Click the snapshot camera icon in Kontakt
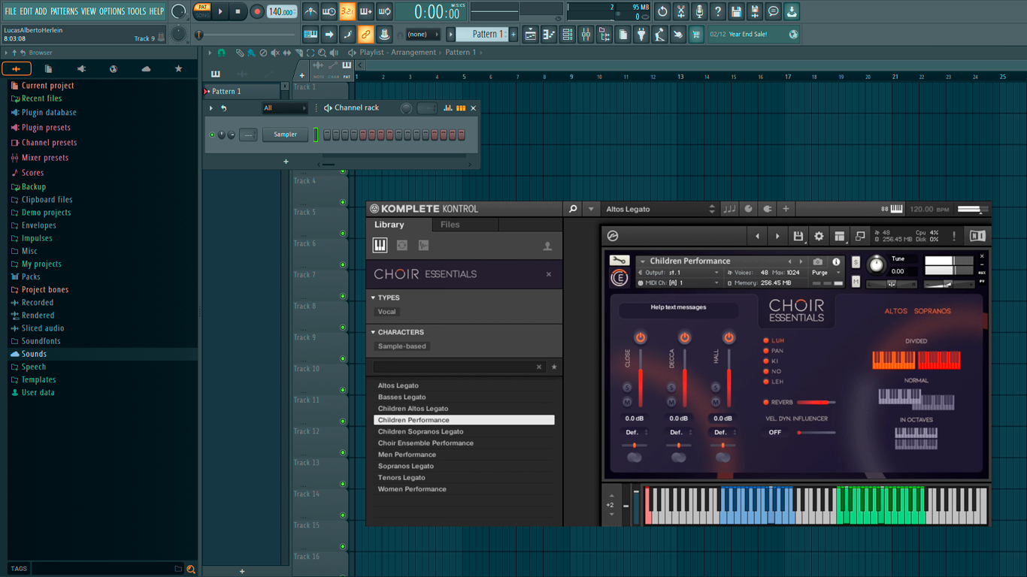 coord(818,261)
